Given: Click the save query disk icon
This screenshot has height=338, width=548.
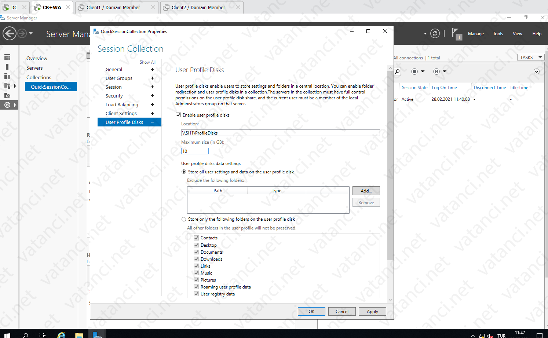Looking at the screenshot, I should coord(436,71).
